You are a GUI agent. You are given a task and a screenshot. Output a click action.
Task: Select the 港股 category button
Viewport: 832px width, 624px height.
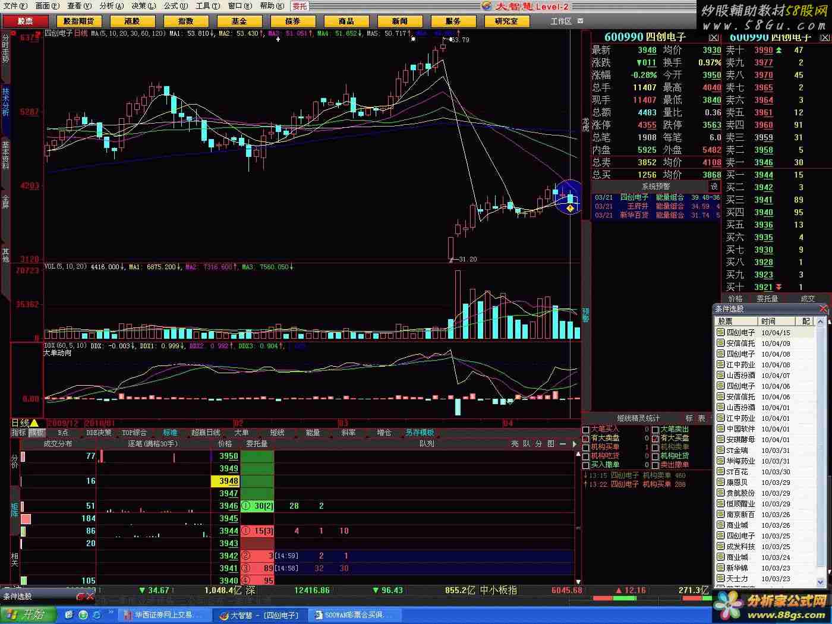pos(133,21)
